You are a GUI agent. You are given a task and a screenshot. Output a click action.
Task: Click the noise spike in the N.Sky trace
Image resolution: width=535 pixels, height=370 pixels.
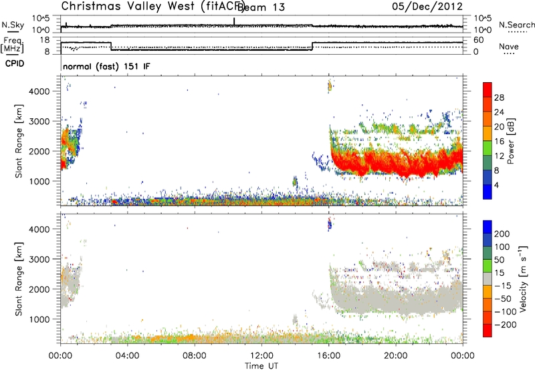pos(234,21)
